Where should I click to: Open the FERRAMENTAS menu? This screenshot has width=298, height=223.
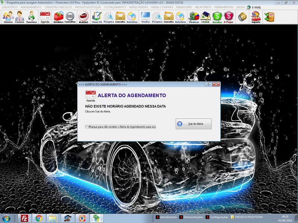[x=224, y=7]
